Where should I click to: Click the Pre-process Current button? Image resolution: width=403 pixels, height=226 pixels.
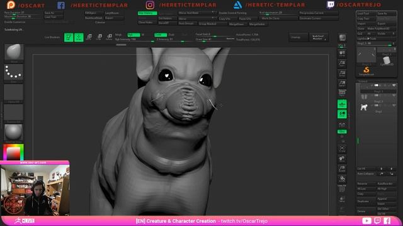click(x=319, y=13)
